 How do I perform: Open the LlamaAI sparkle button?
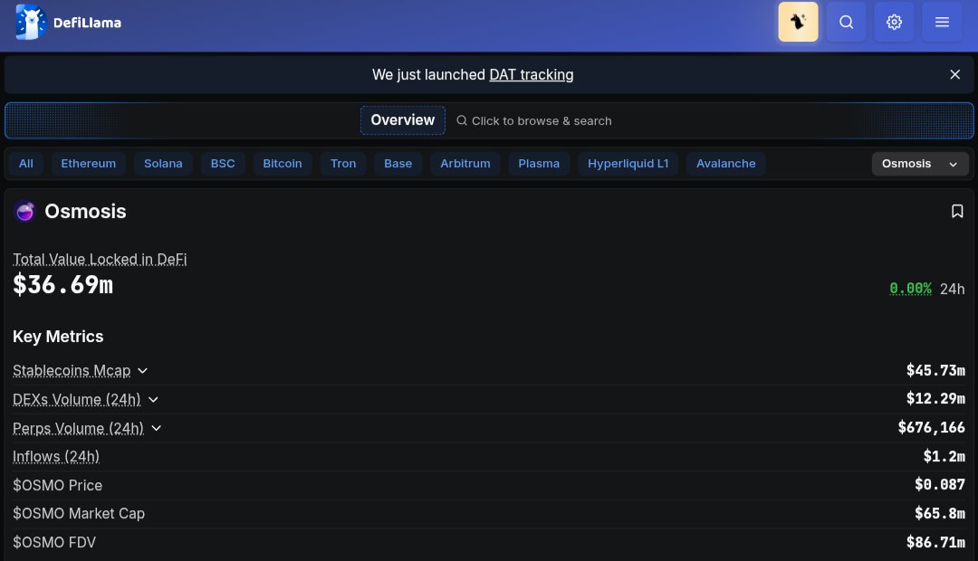click(x=798, y=22)
